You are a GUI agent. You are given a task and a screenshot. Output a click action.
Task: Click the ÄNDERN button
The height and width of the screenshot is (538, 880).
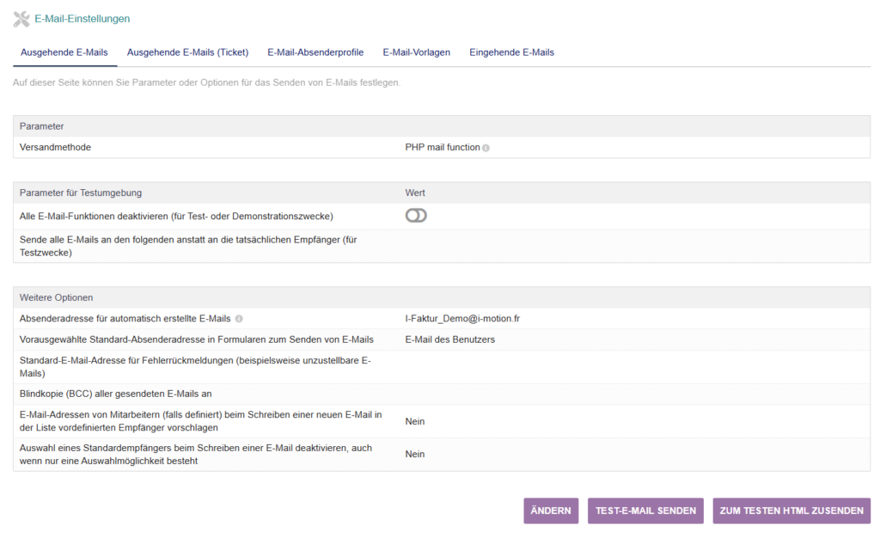click(551, 511)
